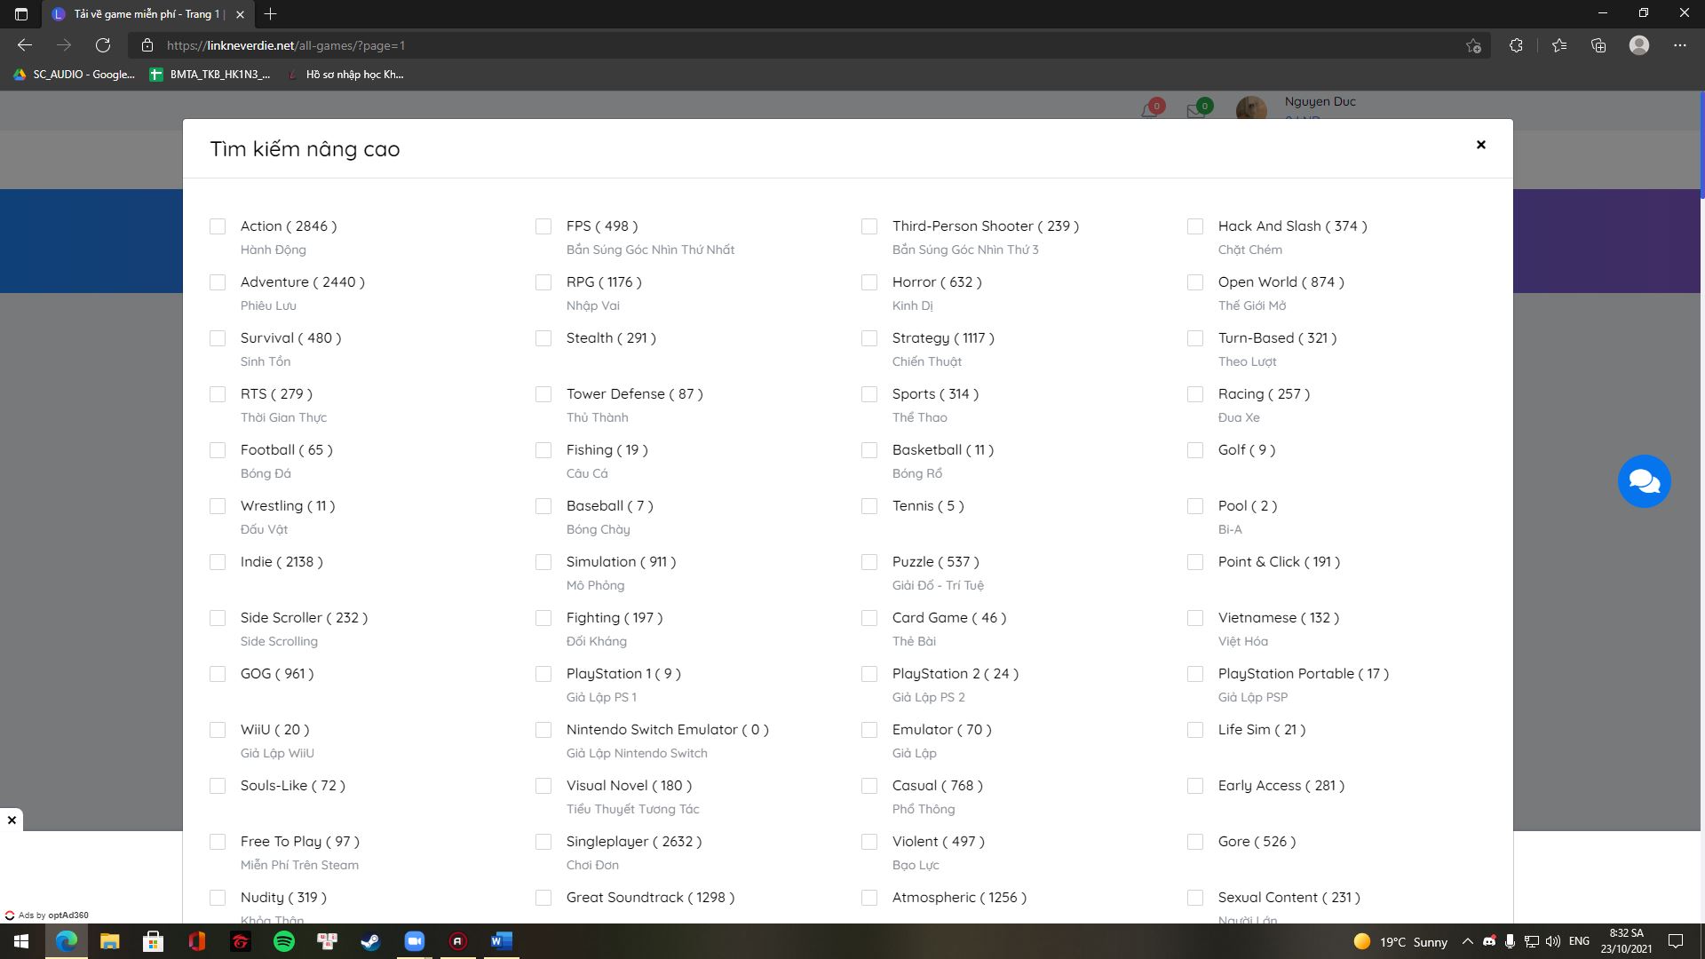Screen dimensions: 1705x959
Task: Open Spotify from the taskbar
Action: [x=284, y=941]
